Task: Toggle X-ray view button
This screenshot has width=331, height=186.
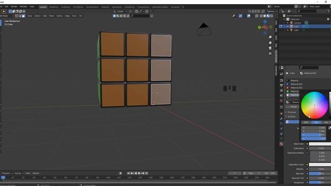Action: [257, 16]
